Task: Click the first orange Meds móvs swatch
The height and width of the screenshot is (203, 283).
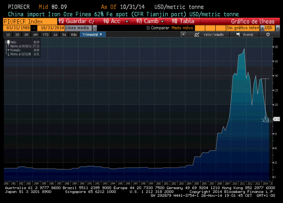Action: (200, 28)
